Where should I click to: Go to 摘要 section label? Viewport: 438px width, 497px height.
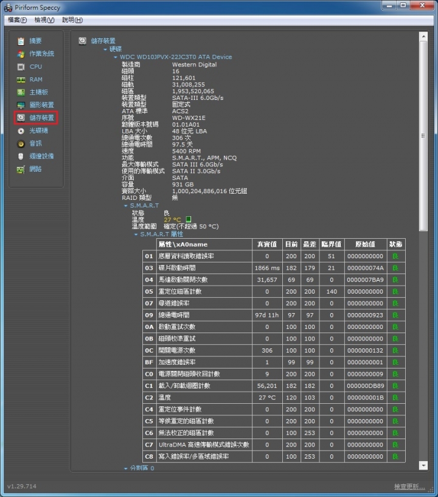pos(35,41)
